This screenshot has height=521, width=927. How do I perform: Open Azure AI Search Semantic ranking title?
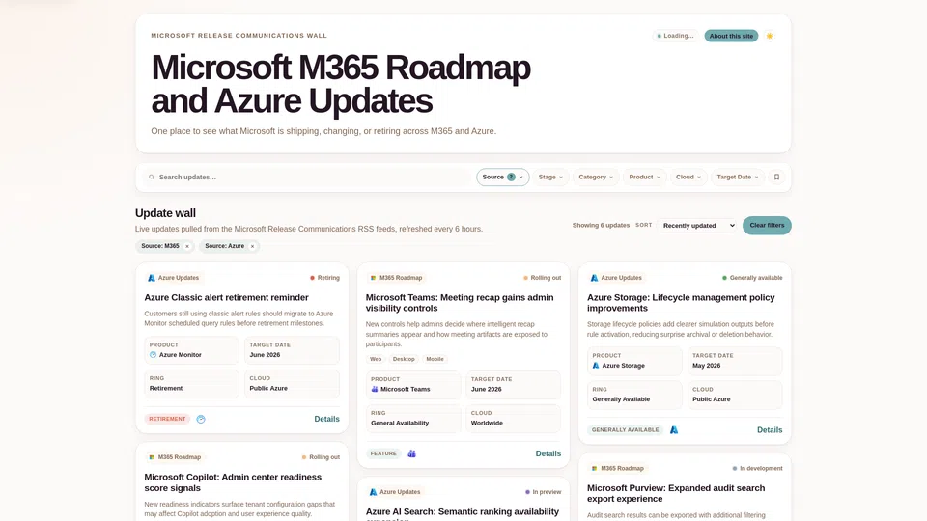pos(463,514)
